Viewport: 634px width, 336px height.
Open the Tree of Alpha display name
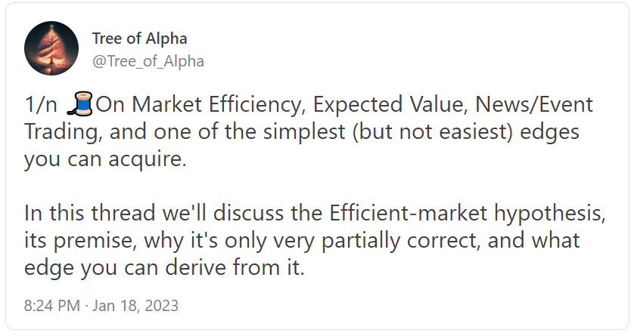click(139, 39)
